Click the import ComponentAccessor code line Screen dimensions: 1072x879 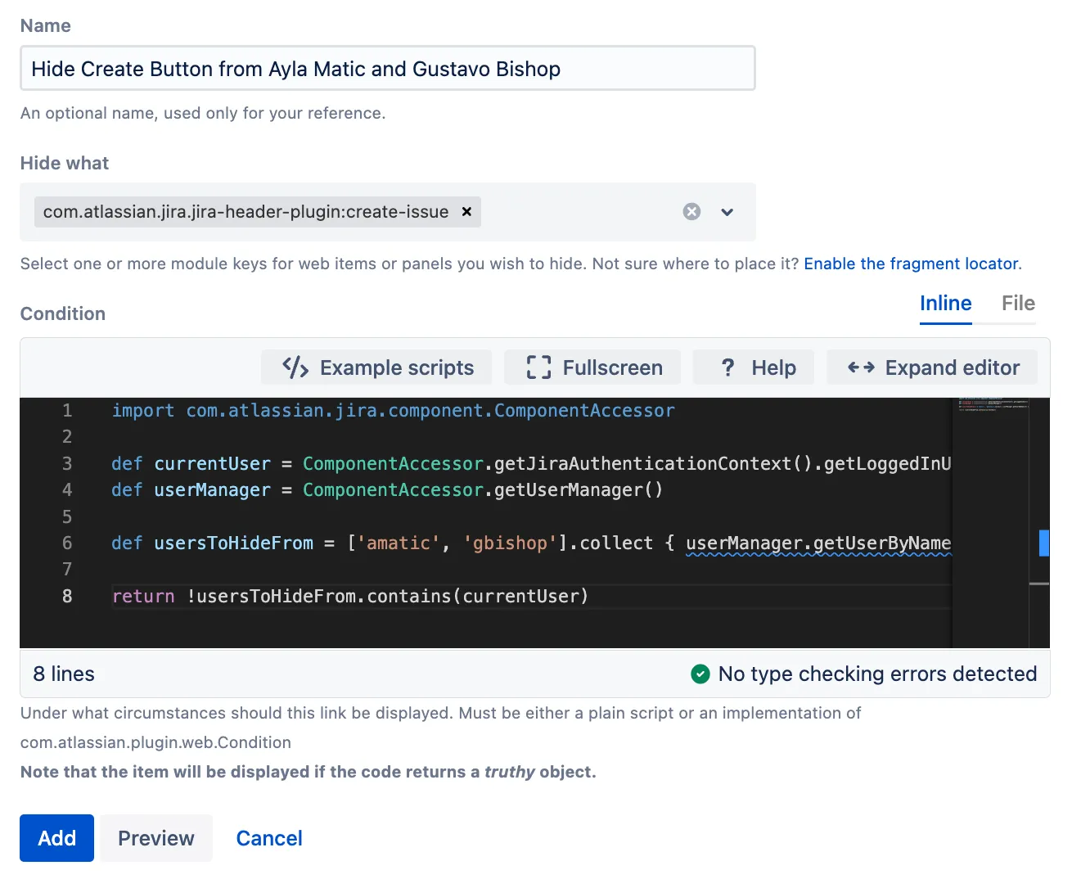394,411
